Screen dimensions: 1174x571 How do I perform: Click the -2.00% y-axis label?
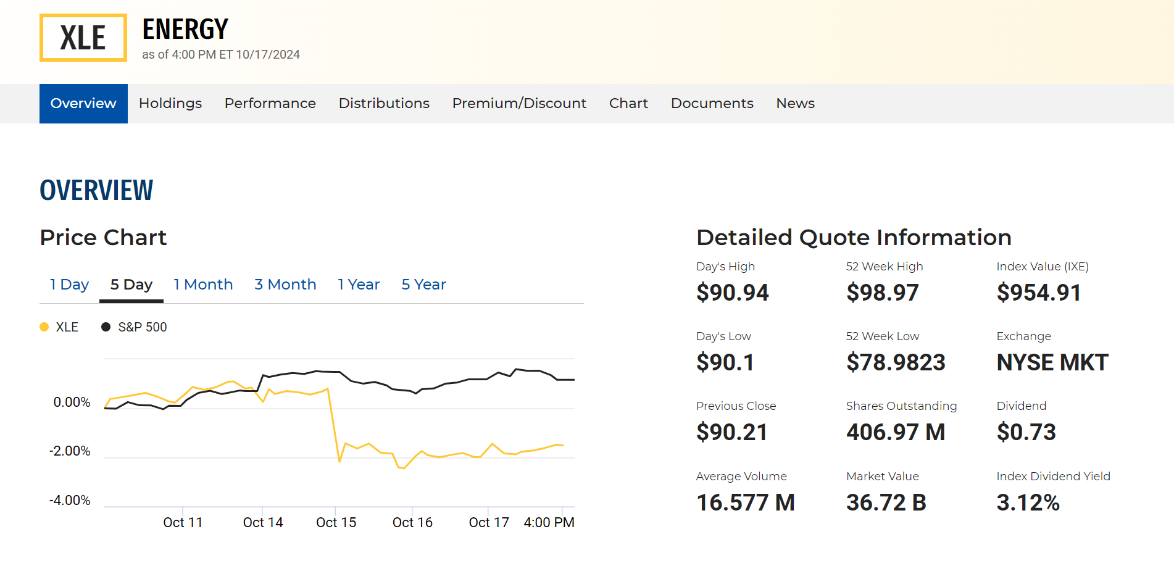click(x=70, y=451)
